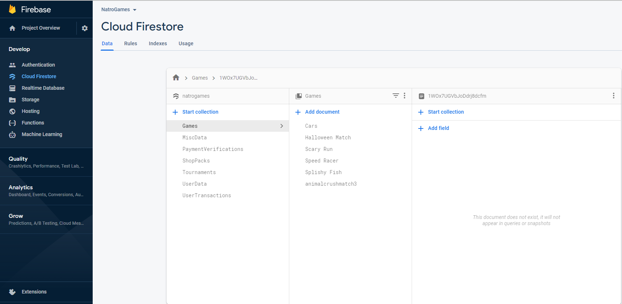Viewport: 622px width, 304px height.
Task: Click the Storage folder icon
Action: (12, 100)
